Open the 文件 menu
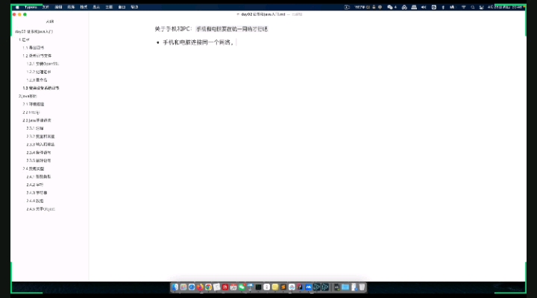Screen dimensions: 537x298 [45, 7]
